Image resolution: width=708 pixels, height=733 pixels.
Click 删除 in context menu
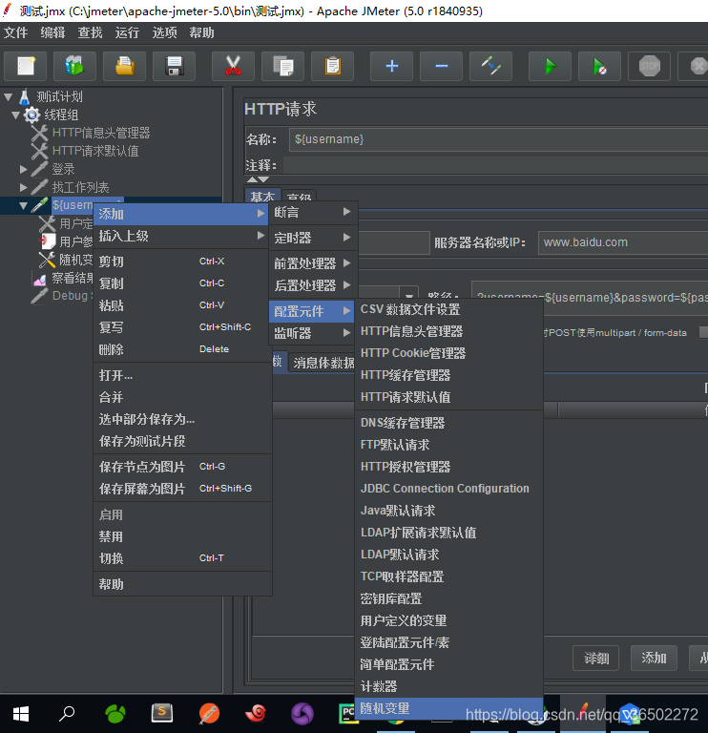(182, 349)
